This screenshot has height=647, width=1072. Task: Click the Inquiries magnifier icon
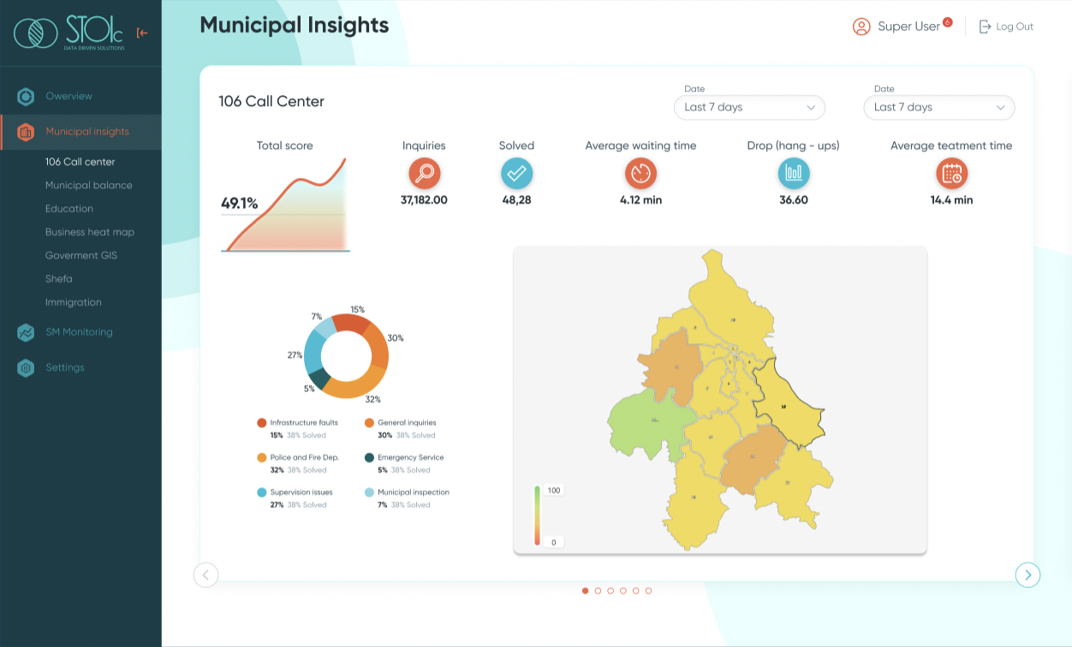(x=424, y=174)
